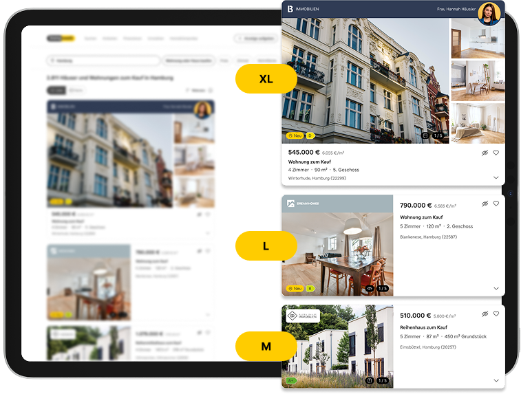Select the yellow XL size label
Viewport: 521px width, 394px height.
coord(266,79)
